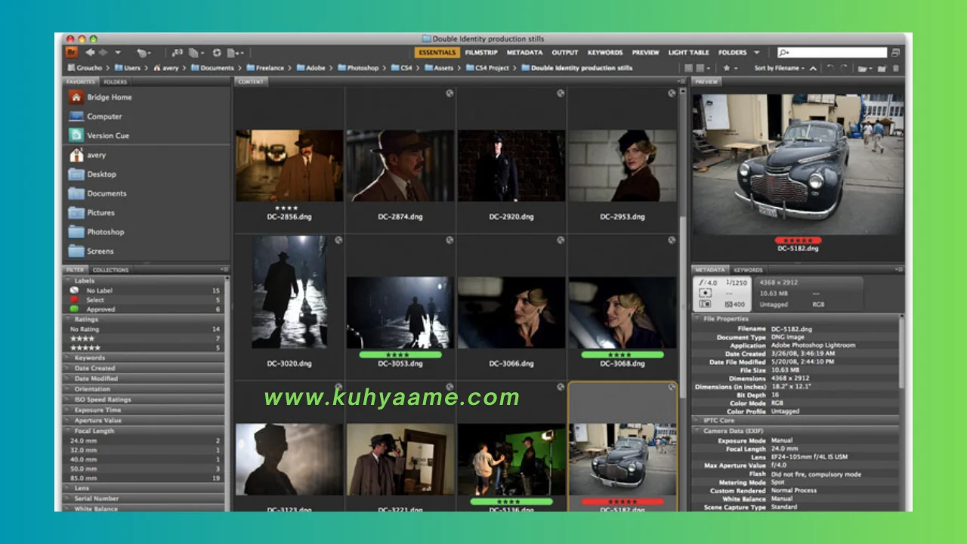Click the Refine review mode icon
This screenshot has height=544, width=967.
click(x=196, y=53)
